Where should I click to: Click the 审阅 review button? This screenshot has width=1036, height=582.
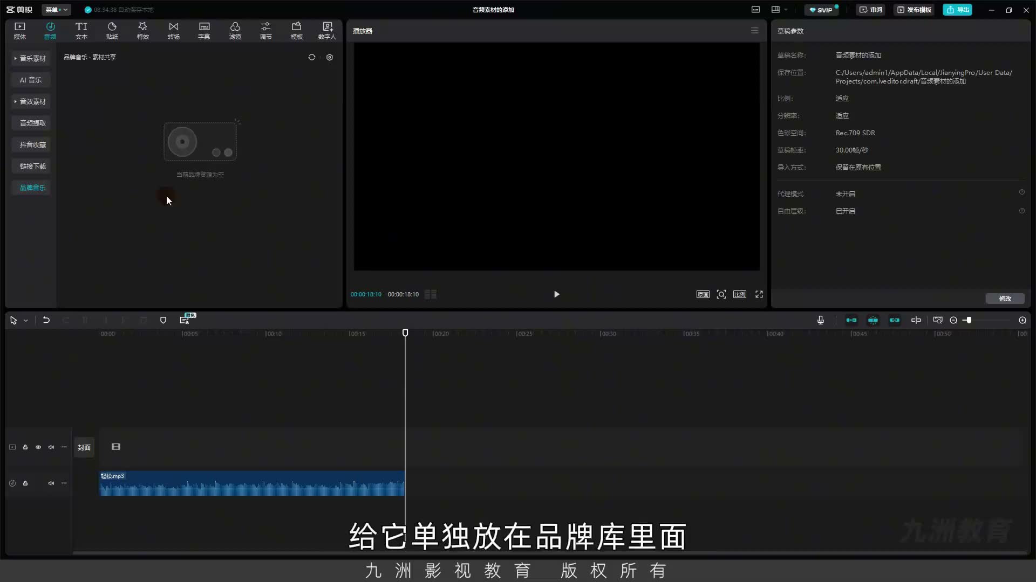click(871, 10)
